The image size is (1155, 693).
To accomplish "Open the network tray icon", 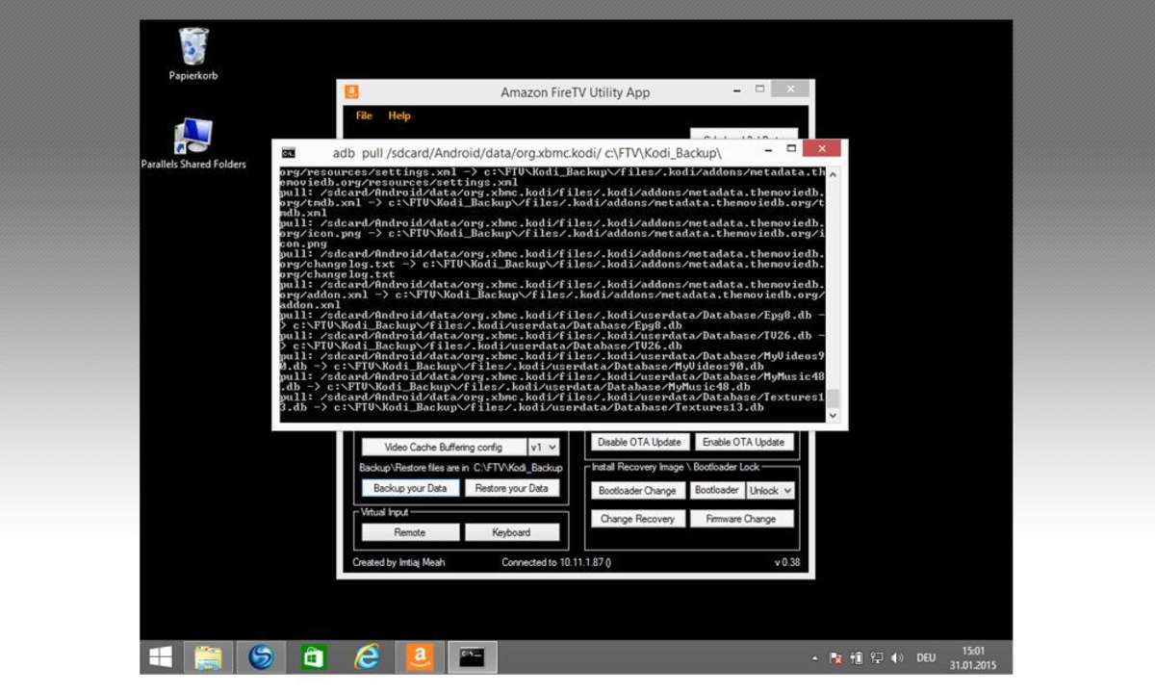I will 876,658.
